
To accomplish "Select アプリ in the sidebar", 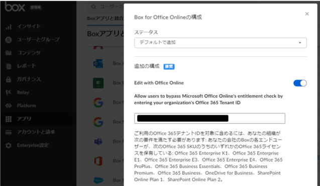I will pyautogui.click(x=24, y=118).
